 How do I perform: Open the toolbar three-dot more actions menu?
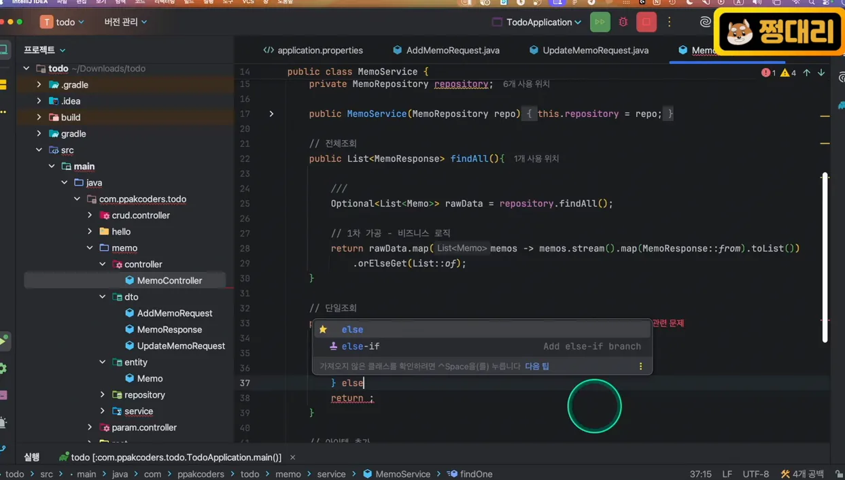click(669, 22)
